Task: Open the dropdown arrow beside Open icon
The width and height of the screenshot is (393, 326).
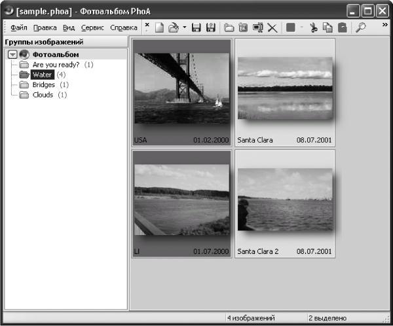Action: click(x=185, y=27)
